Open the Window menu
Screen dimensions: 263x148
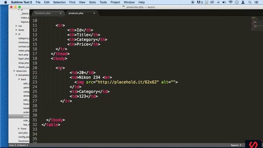click(x=129, y=2)
